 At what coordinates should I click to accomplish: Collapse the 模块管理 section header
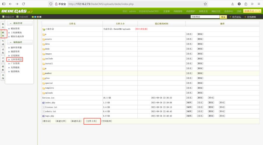(19, 23)
